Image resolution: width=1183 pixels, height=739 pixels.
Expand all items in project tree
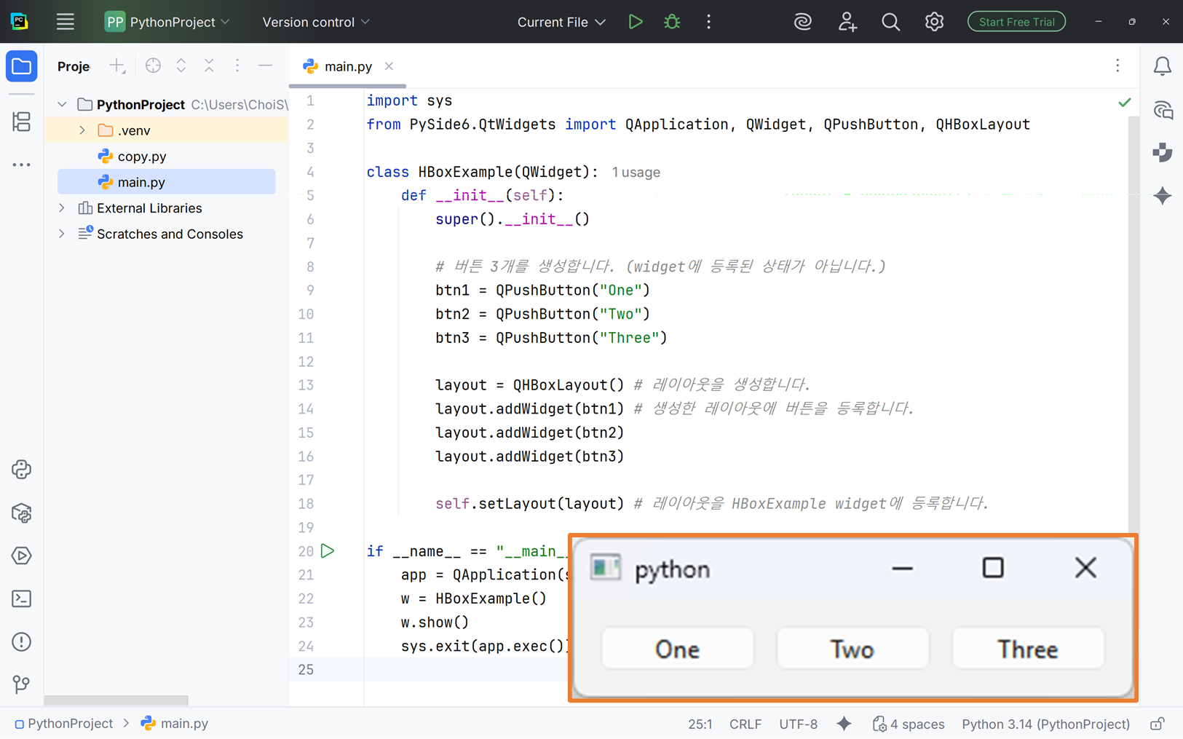[x=181, y=66]
